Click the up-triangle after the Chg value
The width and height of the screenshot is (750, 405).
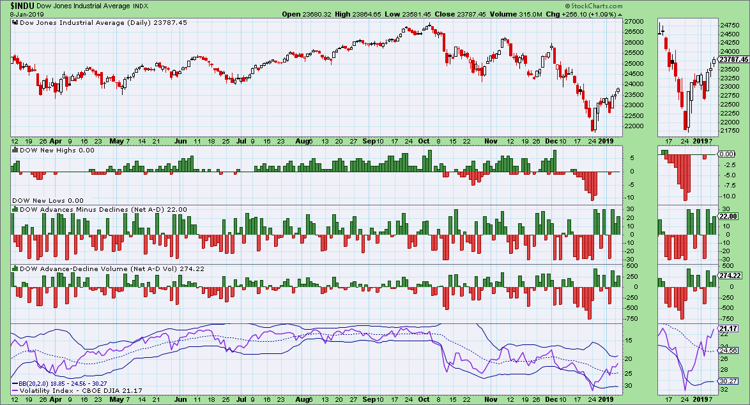coord(620,14)
